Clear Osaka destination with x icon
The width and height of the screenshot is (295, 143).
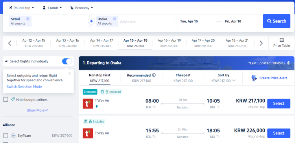(x=114, y=18)
